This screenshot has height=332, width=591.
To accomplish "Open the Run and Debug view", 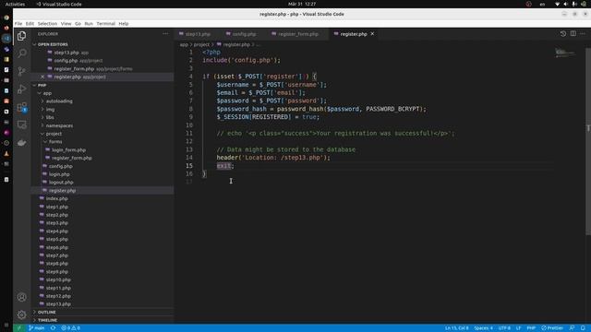I will (x=22, y=89).
